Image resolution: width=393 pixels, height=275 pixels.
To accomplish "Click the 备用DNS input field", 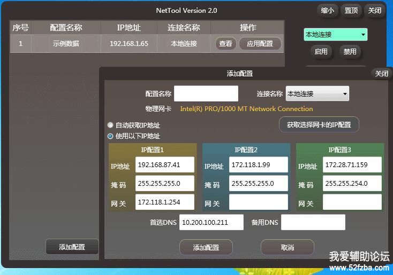I will 313,222.
